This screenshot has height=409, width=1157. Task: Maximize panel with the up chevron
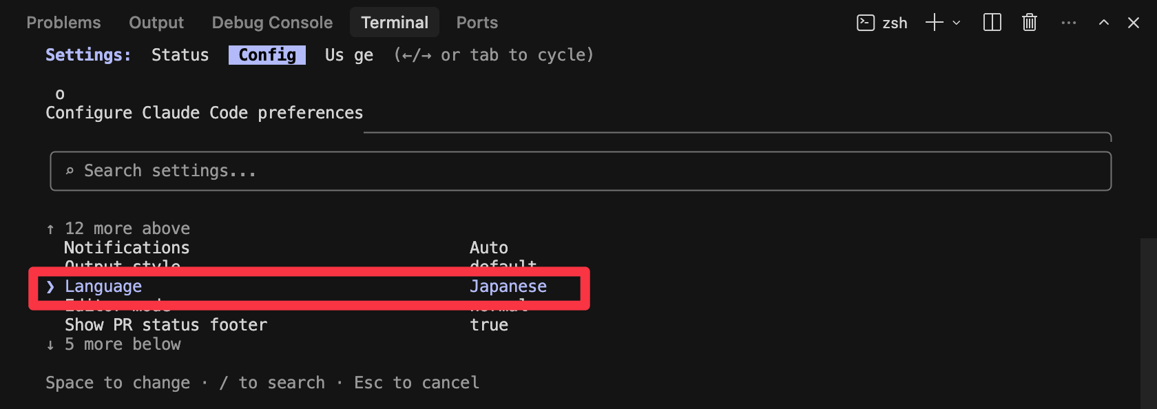pos(1104,23)
